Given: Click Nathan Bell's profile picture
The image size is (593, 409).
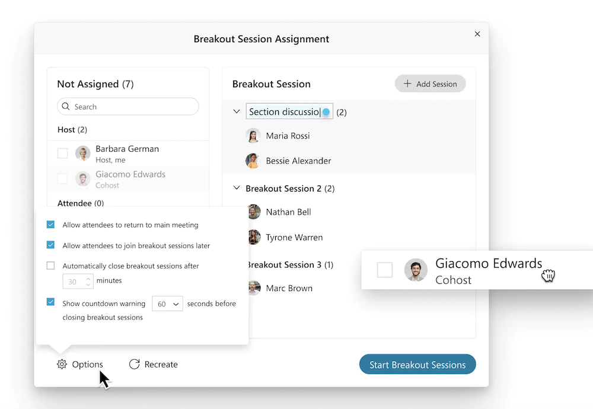Looking at the screenshot, I should click(x=254, y=212).
